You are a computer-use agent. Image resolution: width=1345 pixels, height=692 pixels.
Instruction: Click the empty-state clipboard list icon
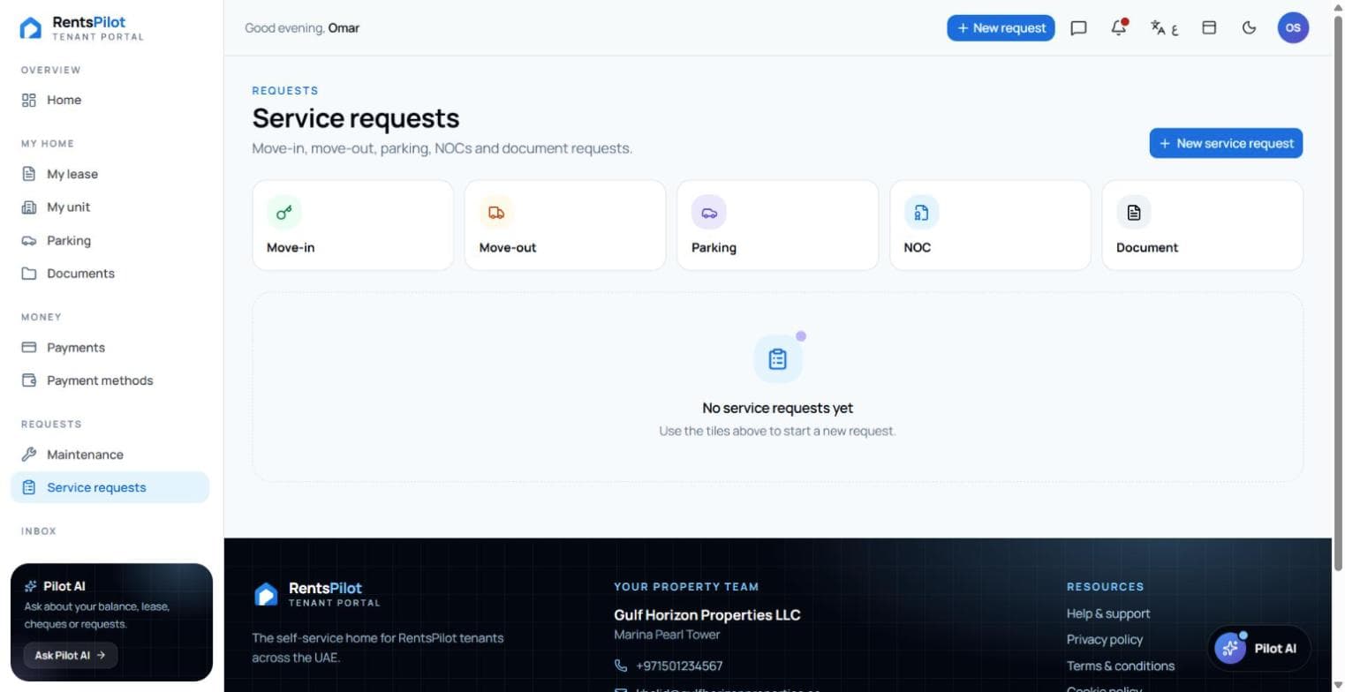pos(777,359)
